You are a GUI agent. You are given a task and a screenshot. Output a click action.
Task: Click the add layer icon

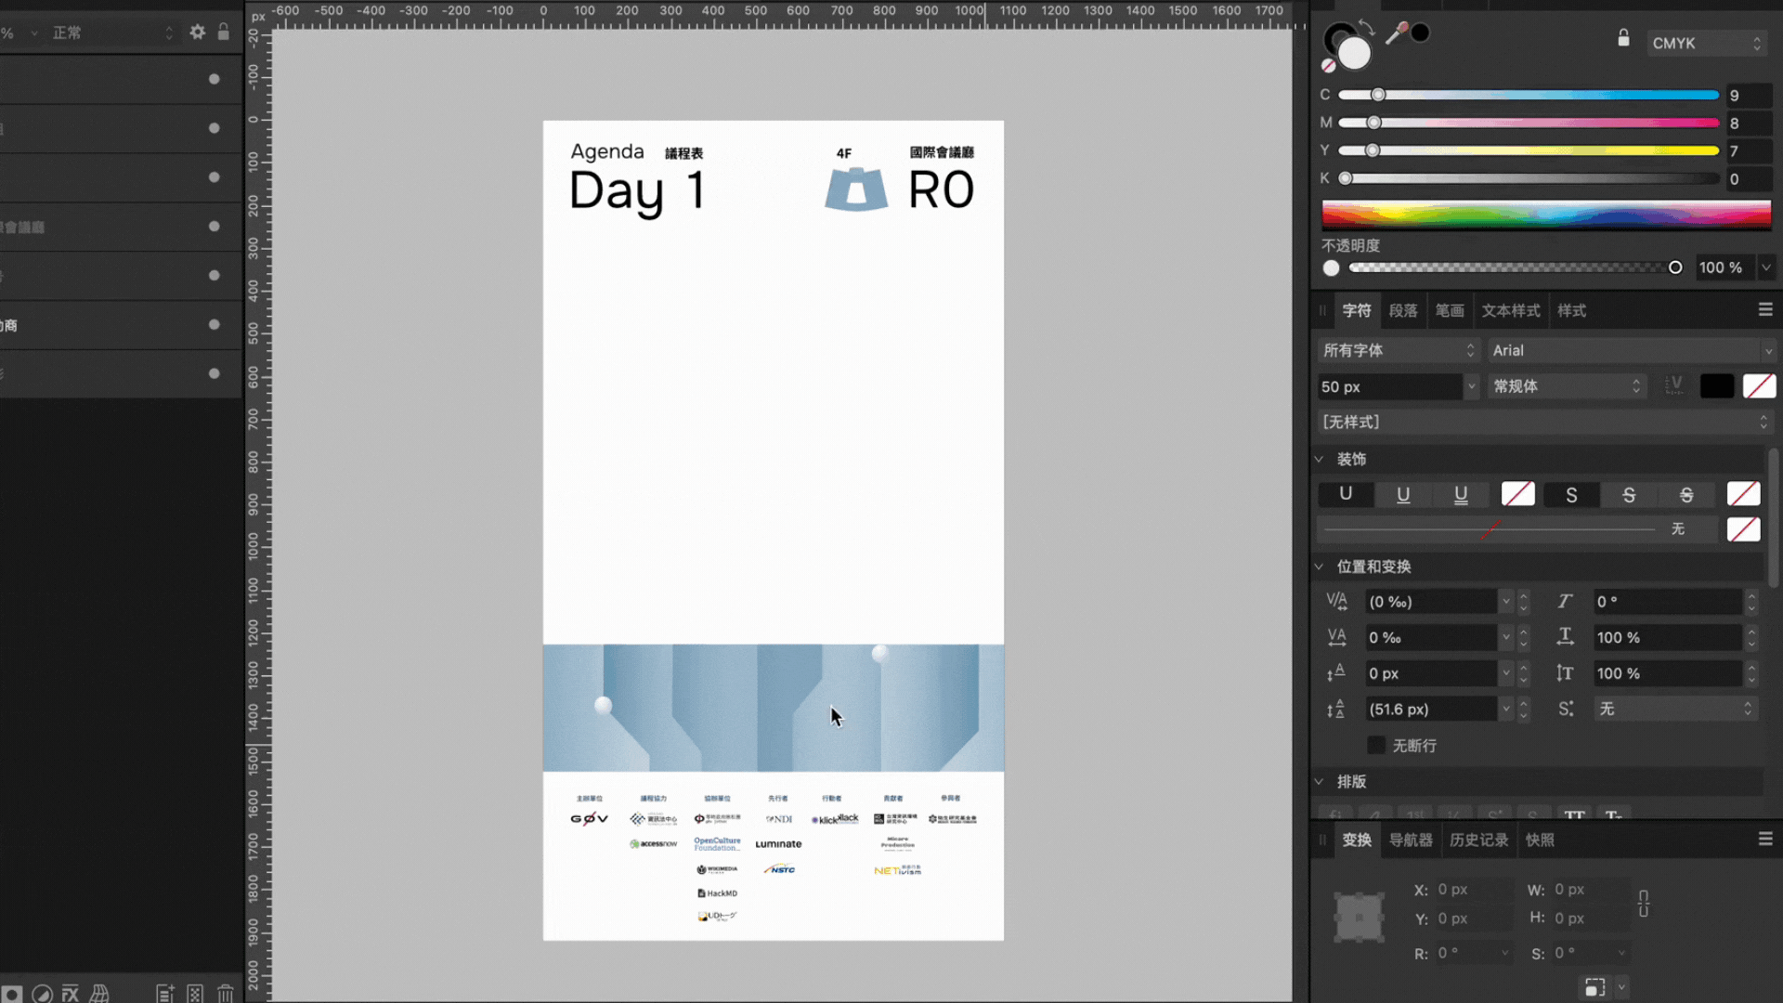tap(165, 994)
